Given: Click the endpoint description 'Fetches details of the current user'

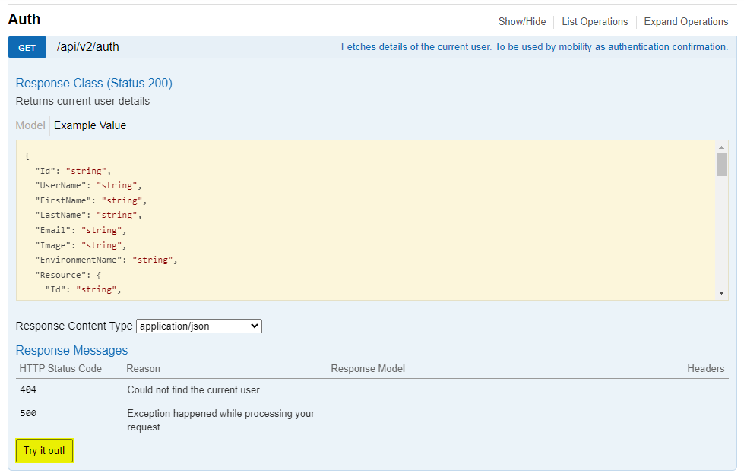Looking at the screenshot, I should pyautogui.click(x=533, y=47).
